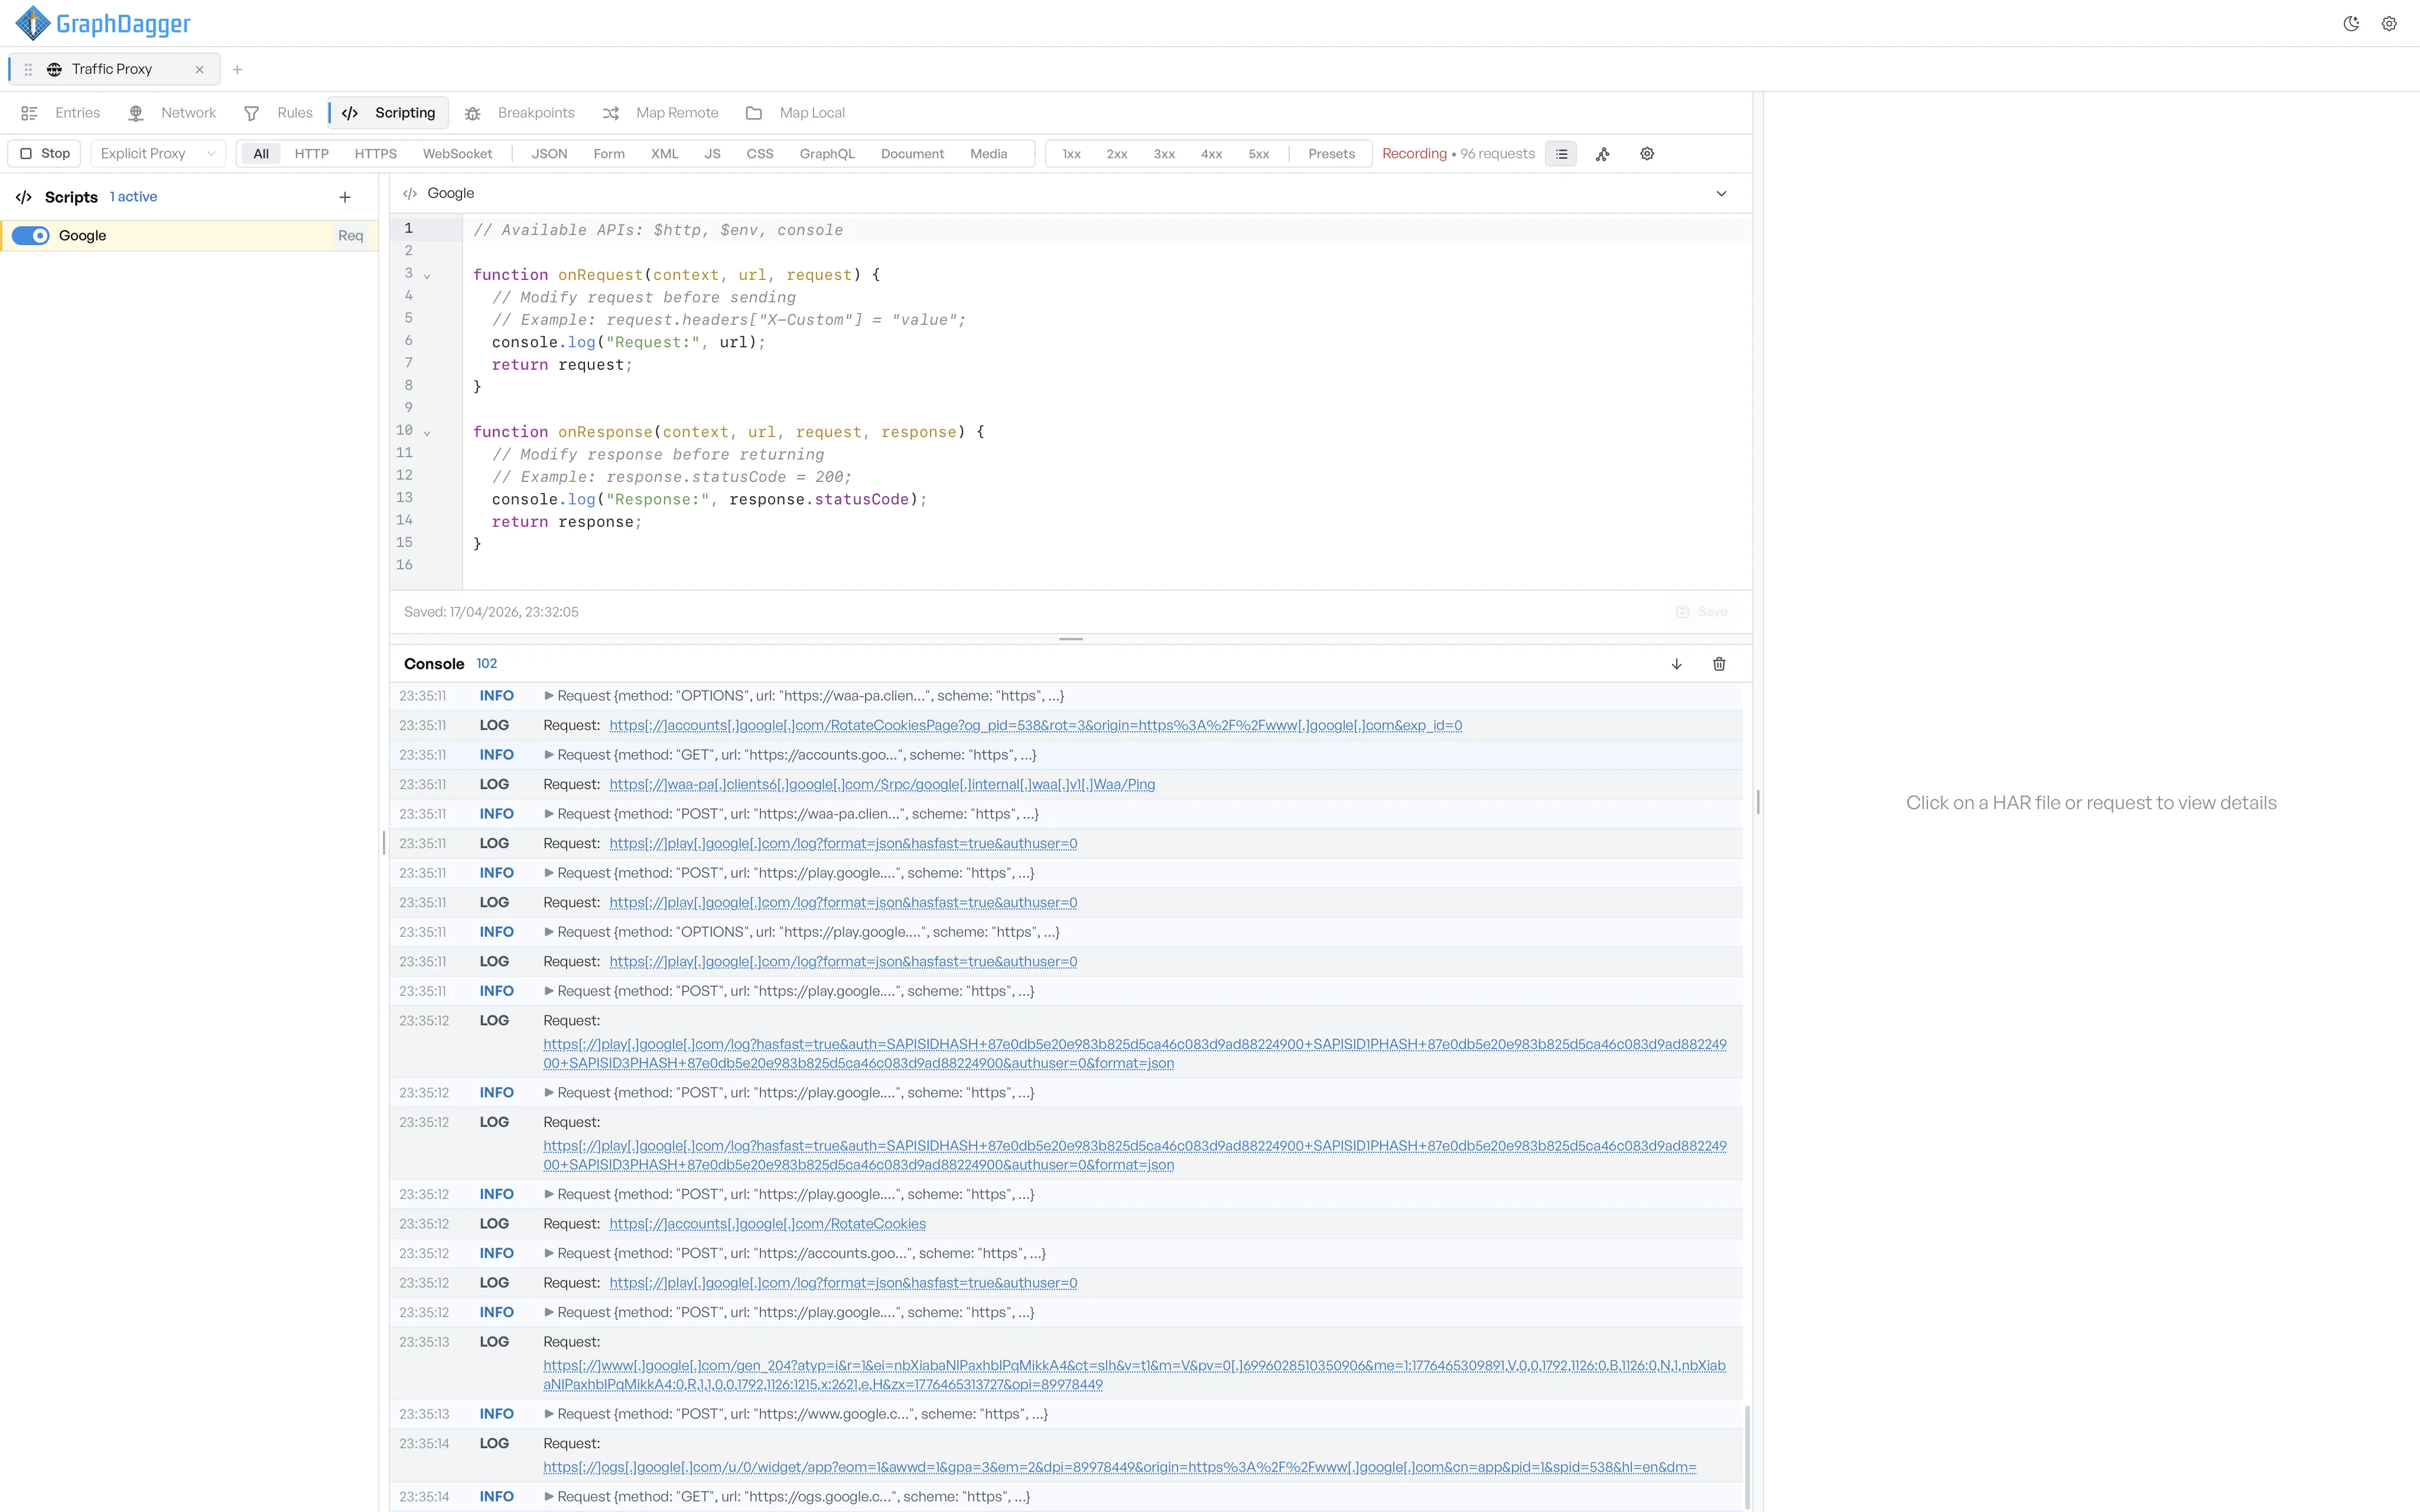
Task: Select the All filter
Action: [261, 154]
